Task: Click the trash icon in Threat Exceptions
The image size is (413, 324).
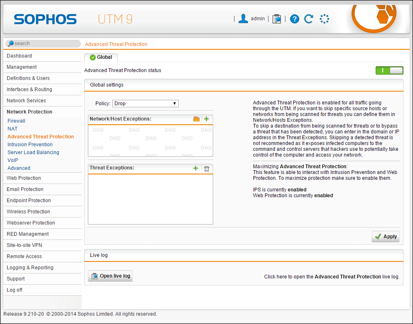Action: (206, 168)
